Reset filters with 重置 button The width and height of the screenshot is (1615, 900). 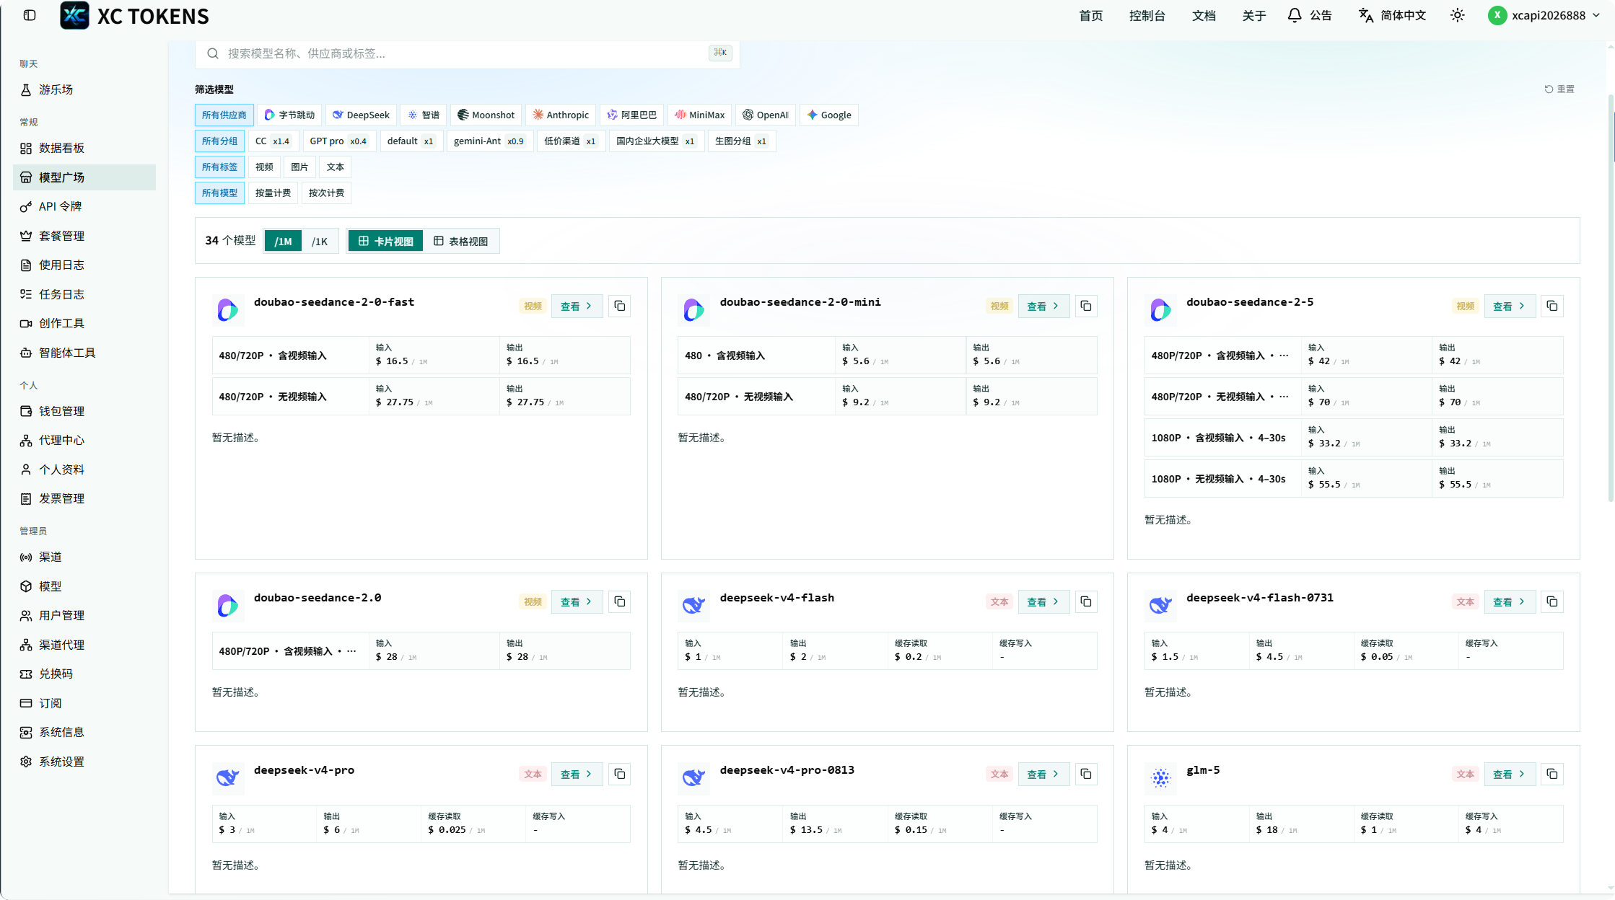pos(1559,89)
